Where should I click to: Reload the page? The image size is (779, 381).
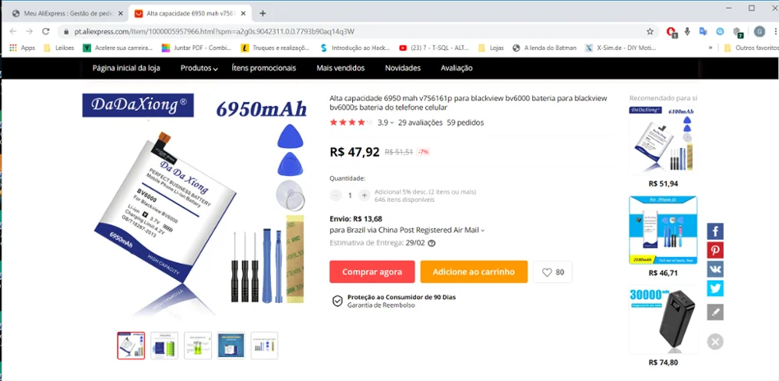tap(46, 31)
